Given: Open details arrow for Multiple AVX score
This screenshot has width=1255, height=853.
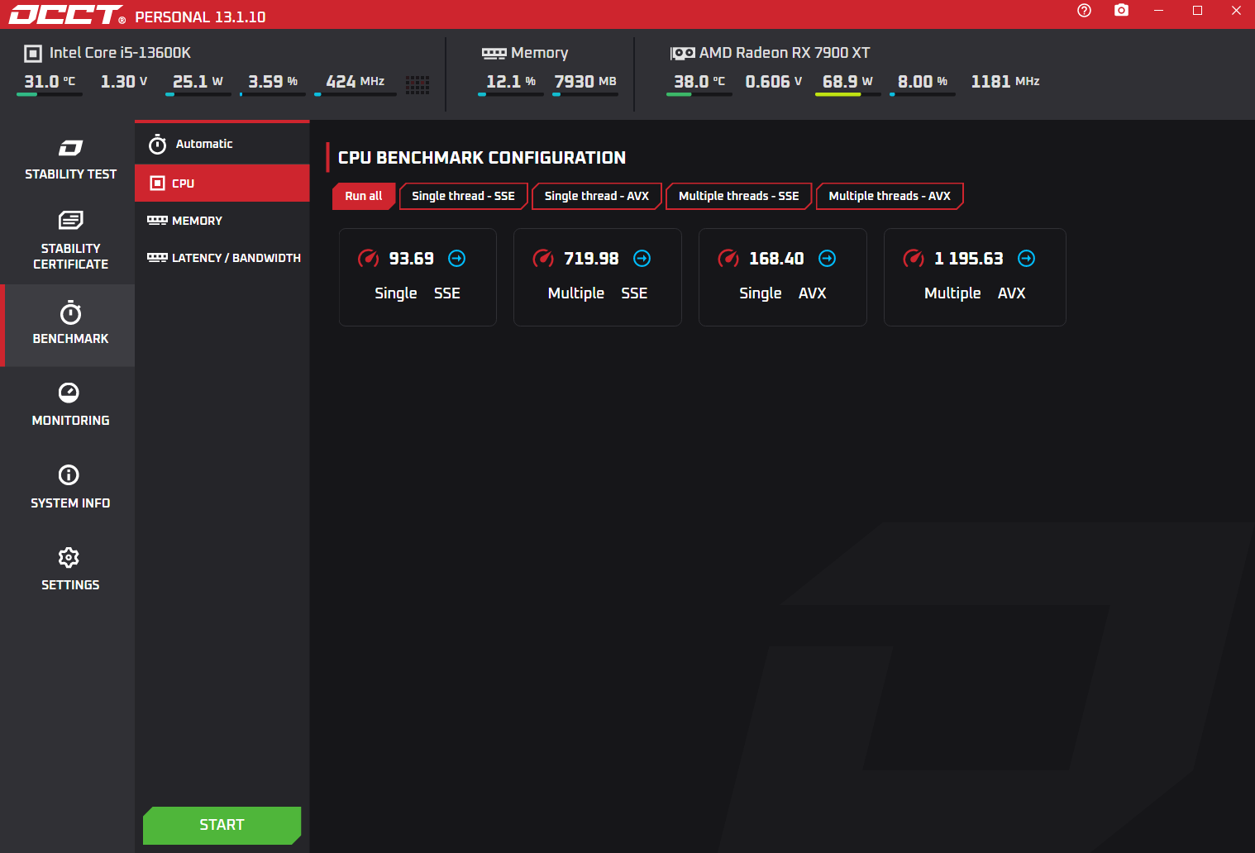Looking at the screenshot, I should [x=1026, y=259].
